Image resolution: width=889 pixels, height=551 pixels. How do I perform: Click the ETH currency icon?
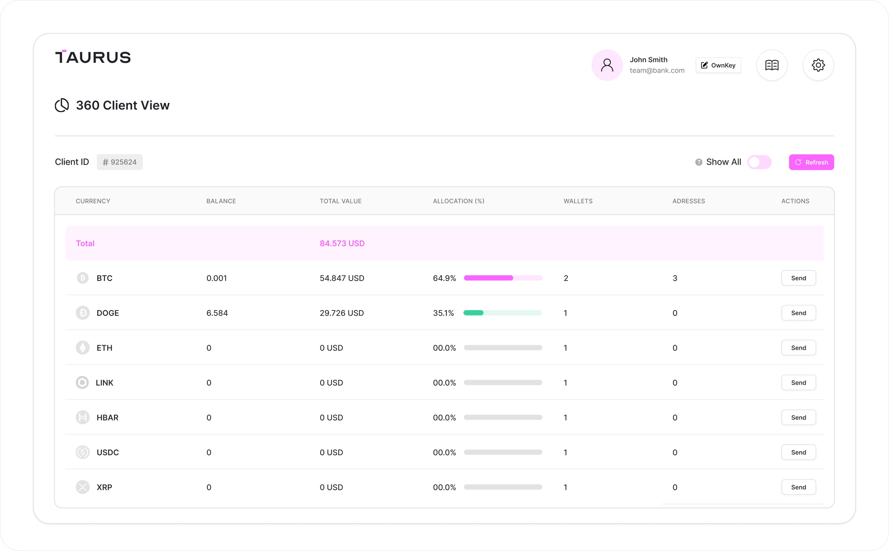[x=83, y=348]
